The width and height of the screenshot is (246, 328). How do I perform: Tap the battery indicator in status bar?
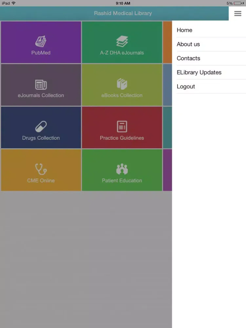[238, 3]
